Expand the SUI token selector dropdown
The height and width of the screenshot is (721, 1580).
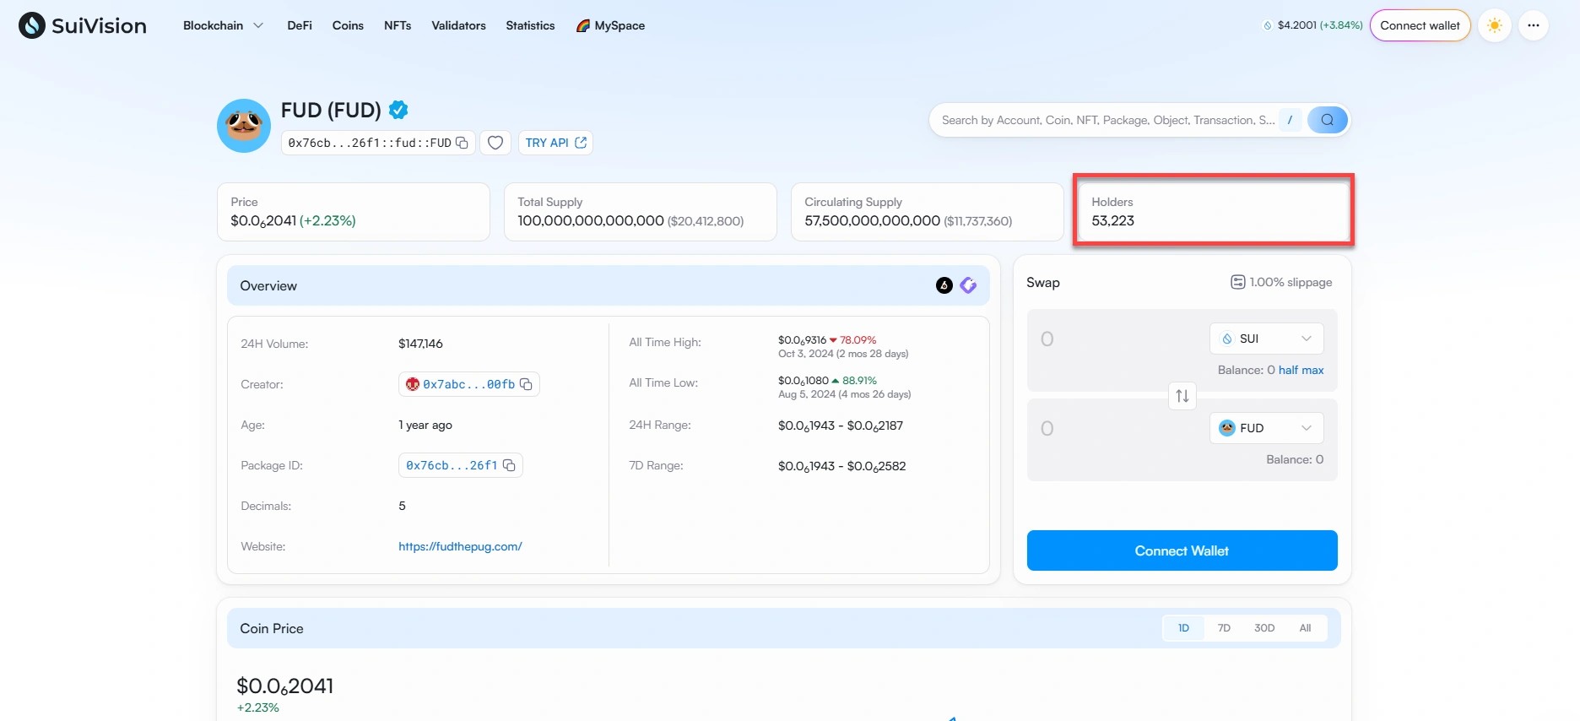[x=1266, y=339]
